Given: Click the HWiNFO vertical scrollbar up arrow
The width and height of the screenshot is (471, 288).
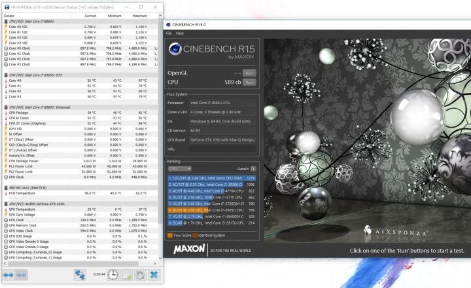Looking at the screenshot, I should (x=160, y=16).
